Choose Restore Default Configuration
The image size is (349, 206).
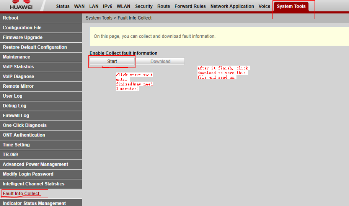35,47
